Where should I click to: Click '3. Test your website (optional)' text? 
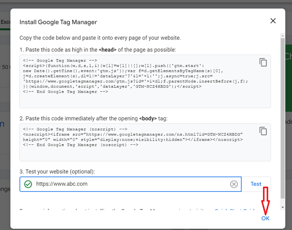(57, 172)
